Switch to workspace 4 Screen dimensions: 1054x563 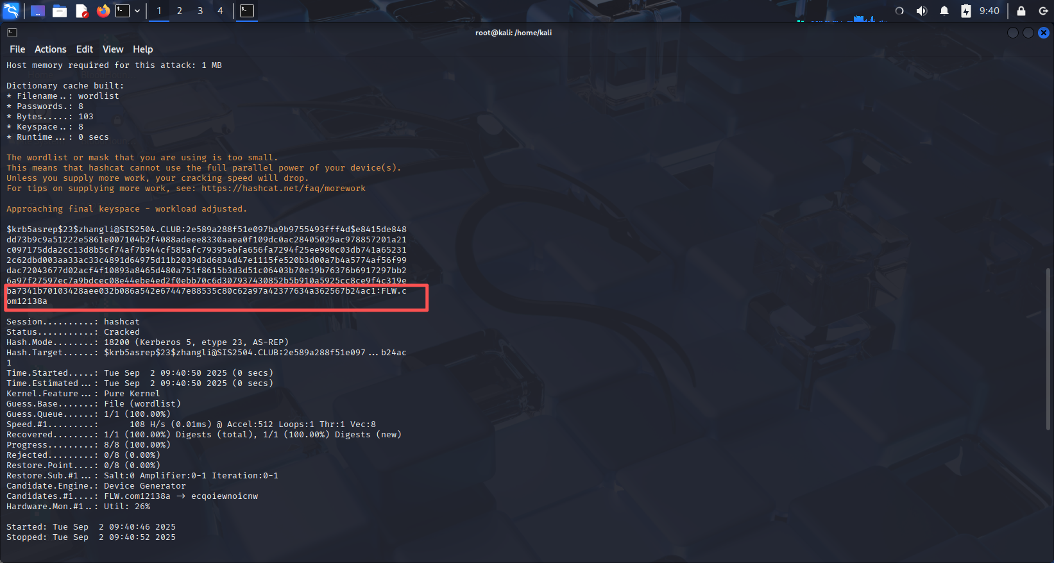coord(221,11)
